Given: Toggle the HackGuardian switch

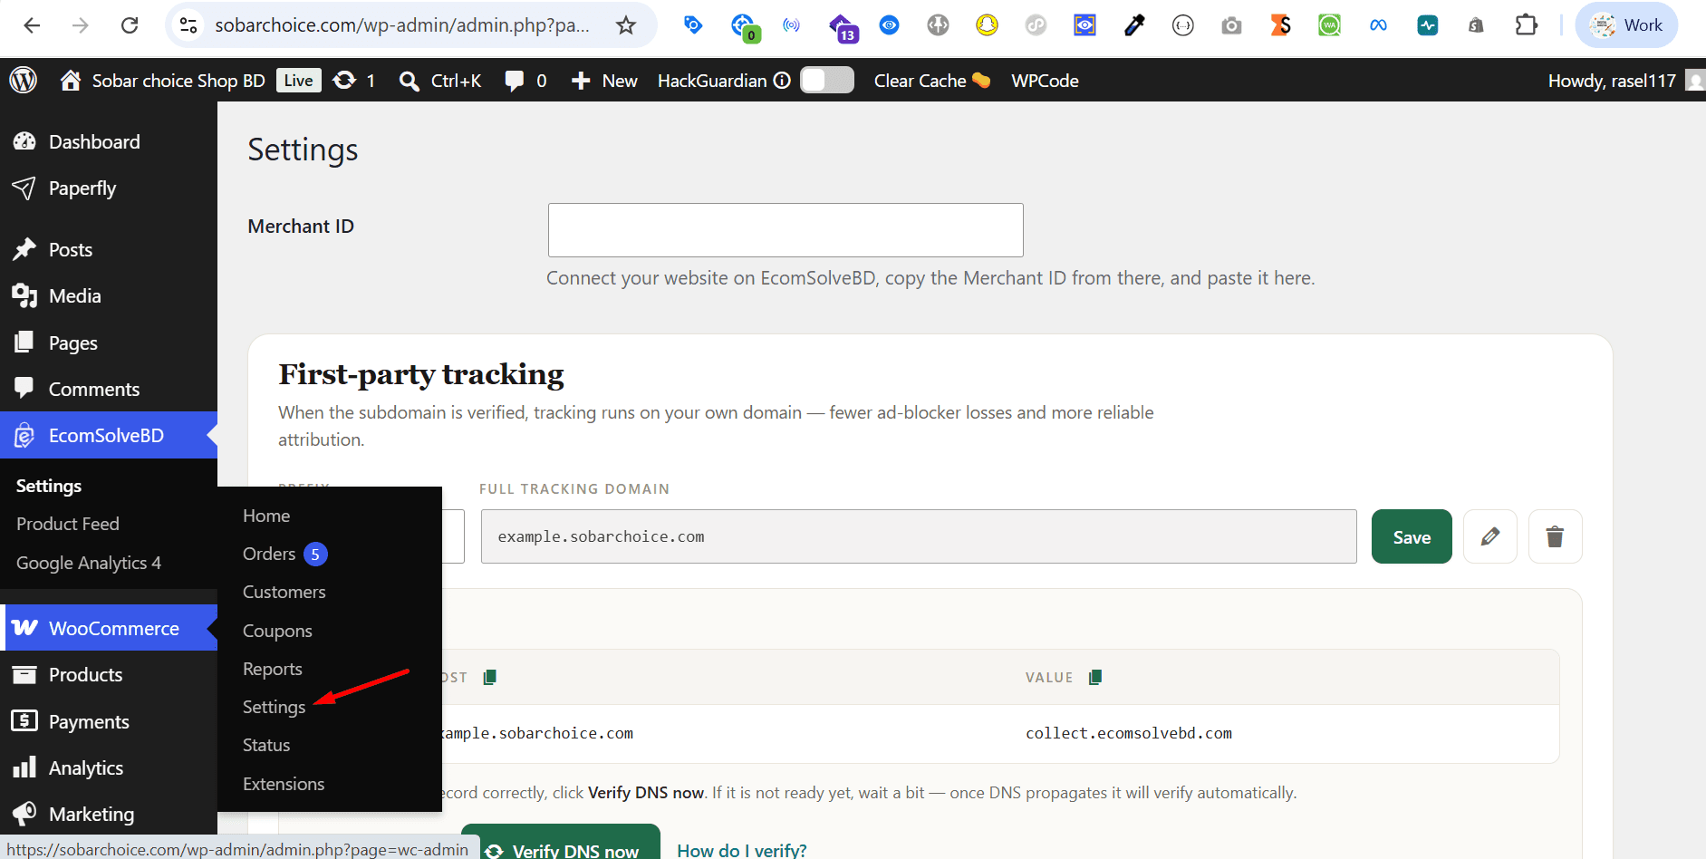Looking at the screenshot, I should click(x=827, y=81).
